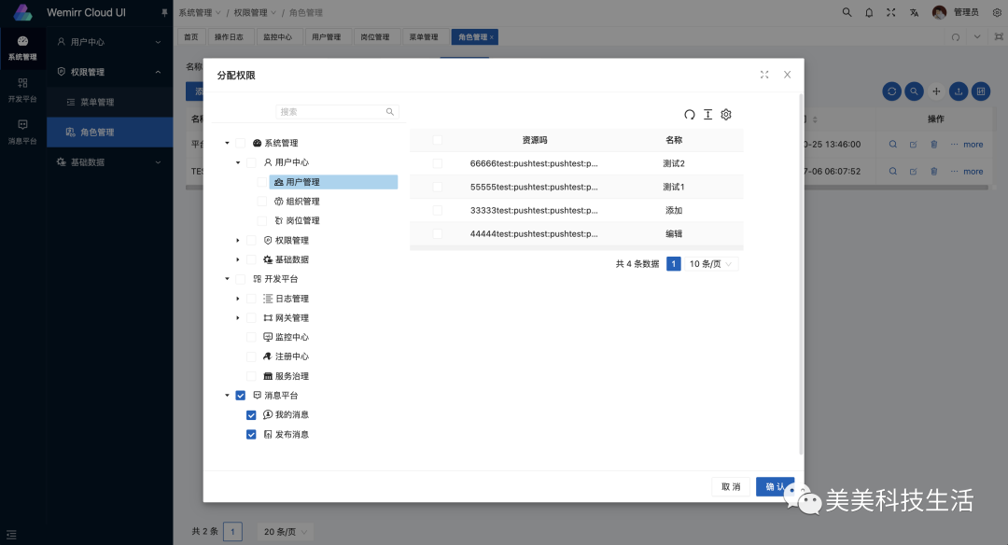Image resolution: width=1008 pixels, height=545 pixels.
Task: Click the dialog maximize icon near the close button
Action: (764, 74)
